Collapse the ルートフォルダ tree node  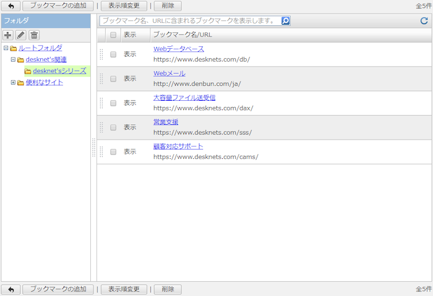pos(6,48)
